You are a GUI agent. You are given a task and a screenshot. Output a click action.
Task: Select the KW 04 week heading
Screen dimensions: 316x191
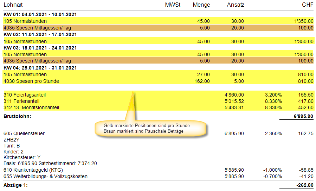(40, 67)
